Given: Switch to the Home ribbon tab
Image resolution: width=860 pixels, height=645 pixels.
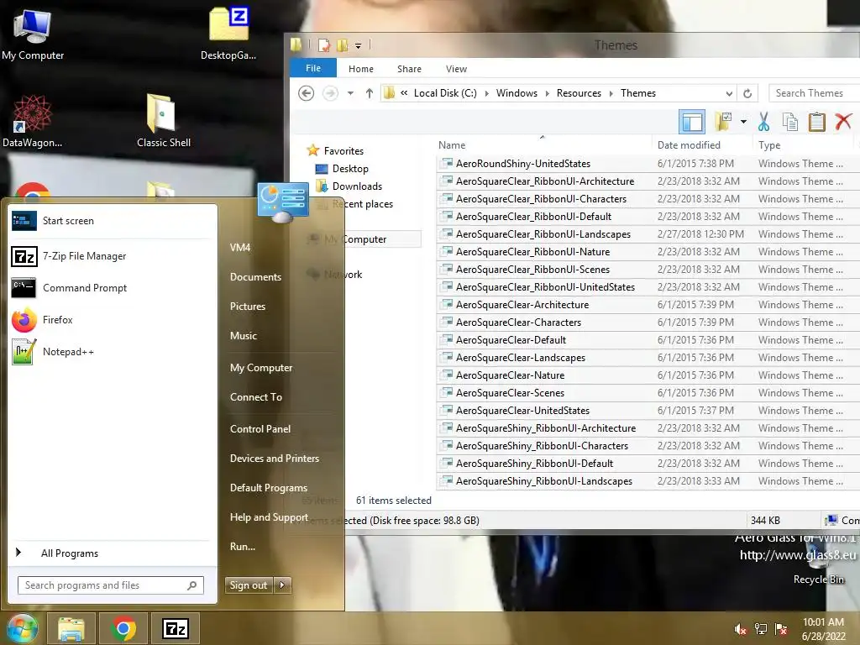Looking at the screenshot, I should click(361, 69).
